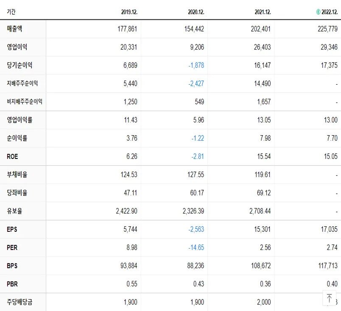Select the EPS row label
341x311 pixels.
click(11, 229)
